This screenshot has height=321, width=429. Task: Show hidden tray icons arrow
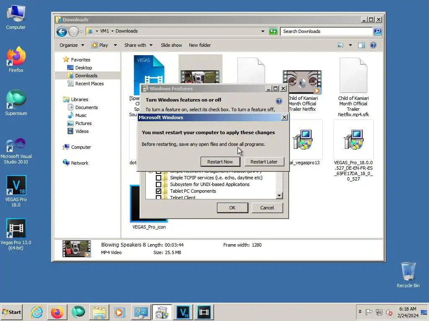(360, 312)
